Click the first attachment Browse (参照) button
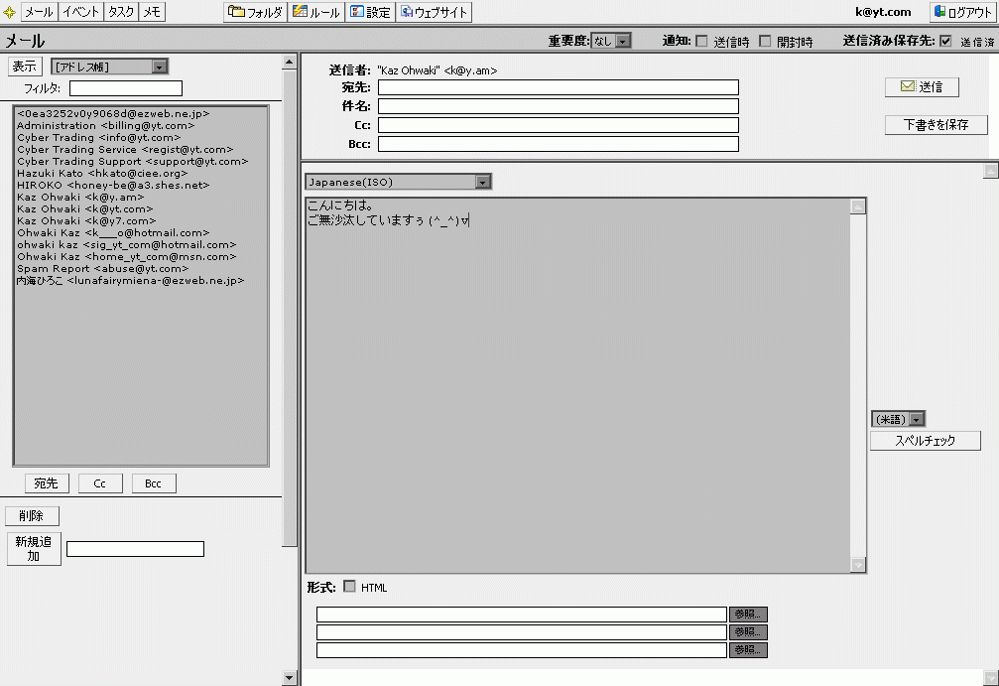Image resolution: width=999 pixels, height=686 pixels. [748, 615]
